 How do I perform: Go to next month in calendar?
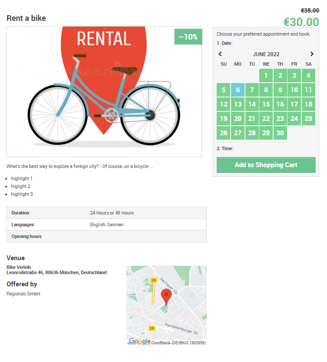click(312, 54)
